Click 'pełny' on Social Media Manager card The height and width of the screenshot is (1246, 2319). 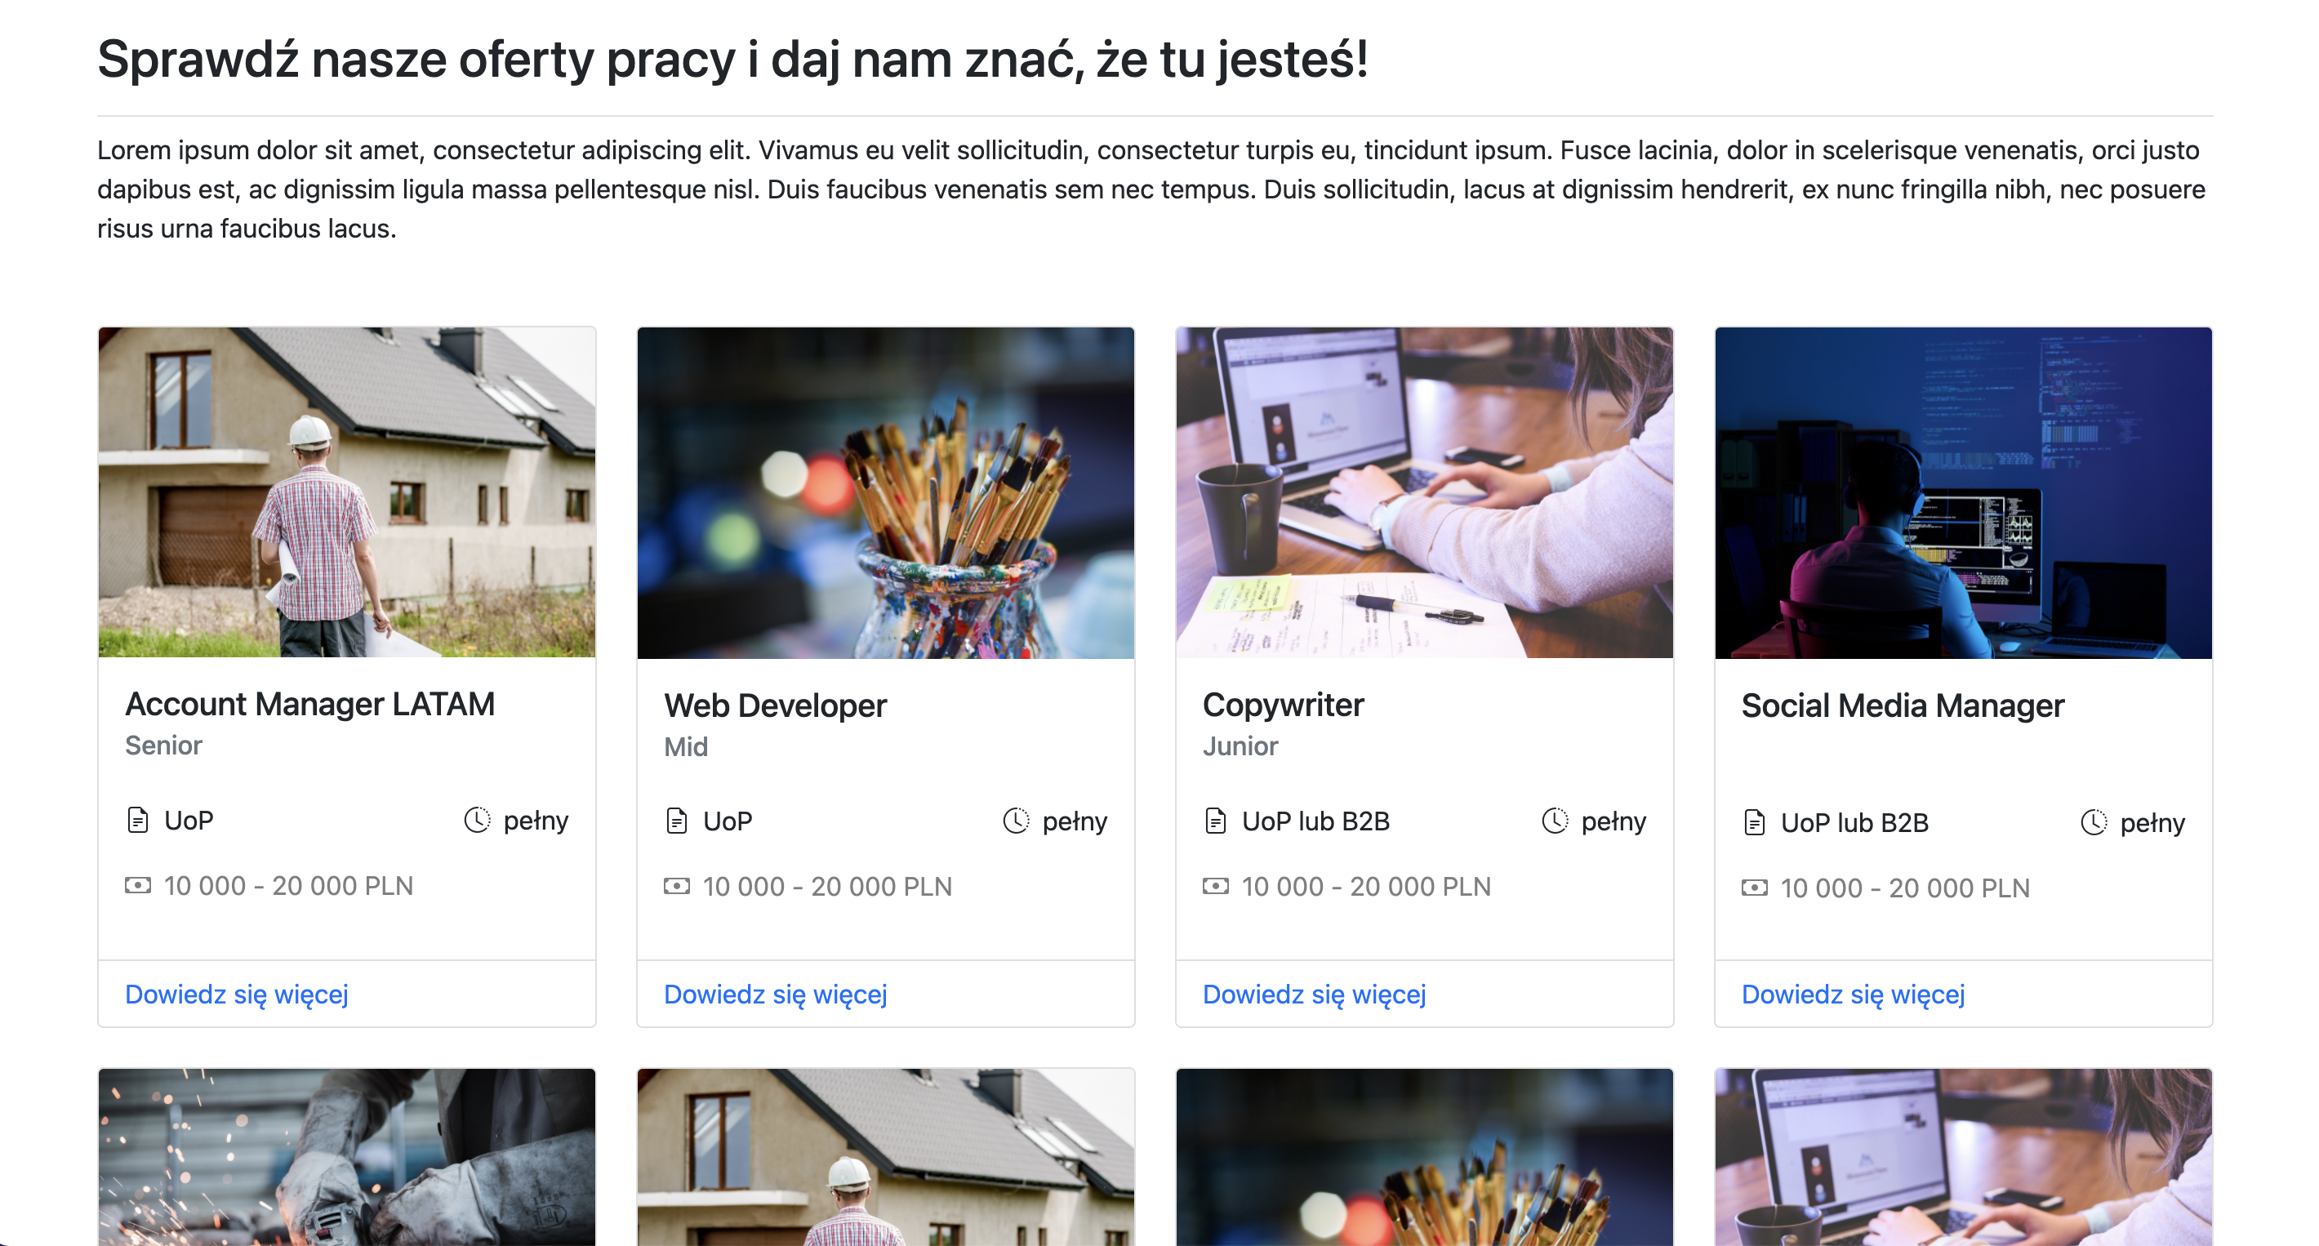[x=2153, y=824]
